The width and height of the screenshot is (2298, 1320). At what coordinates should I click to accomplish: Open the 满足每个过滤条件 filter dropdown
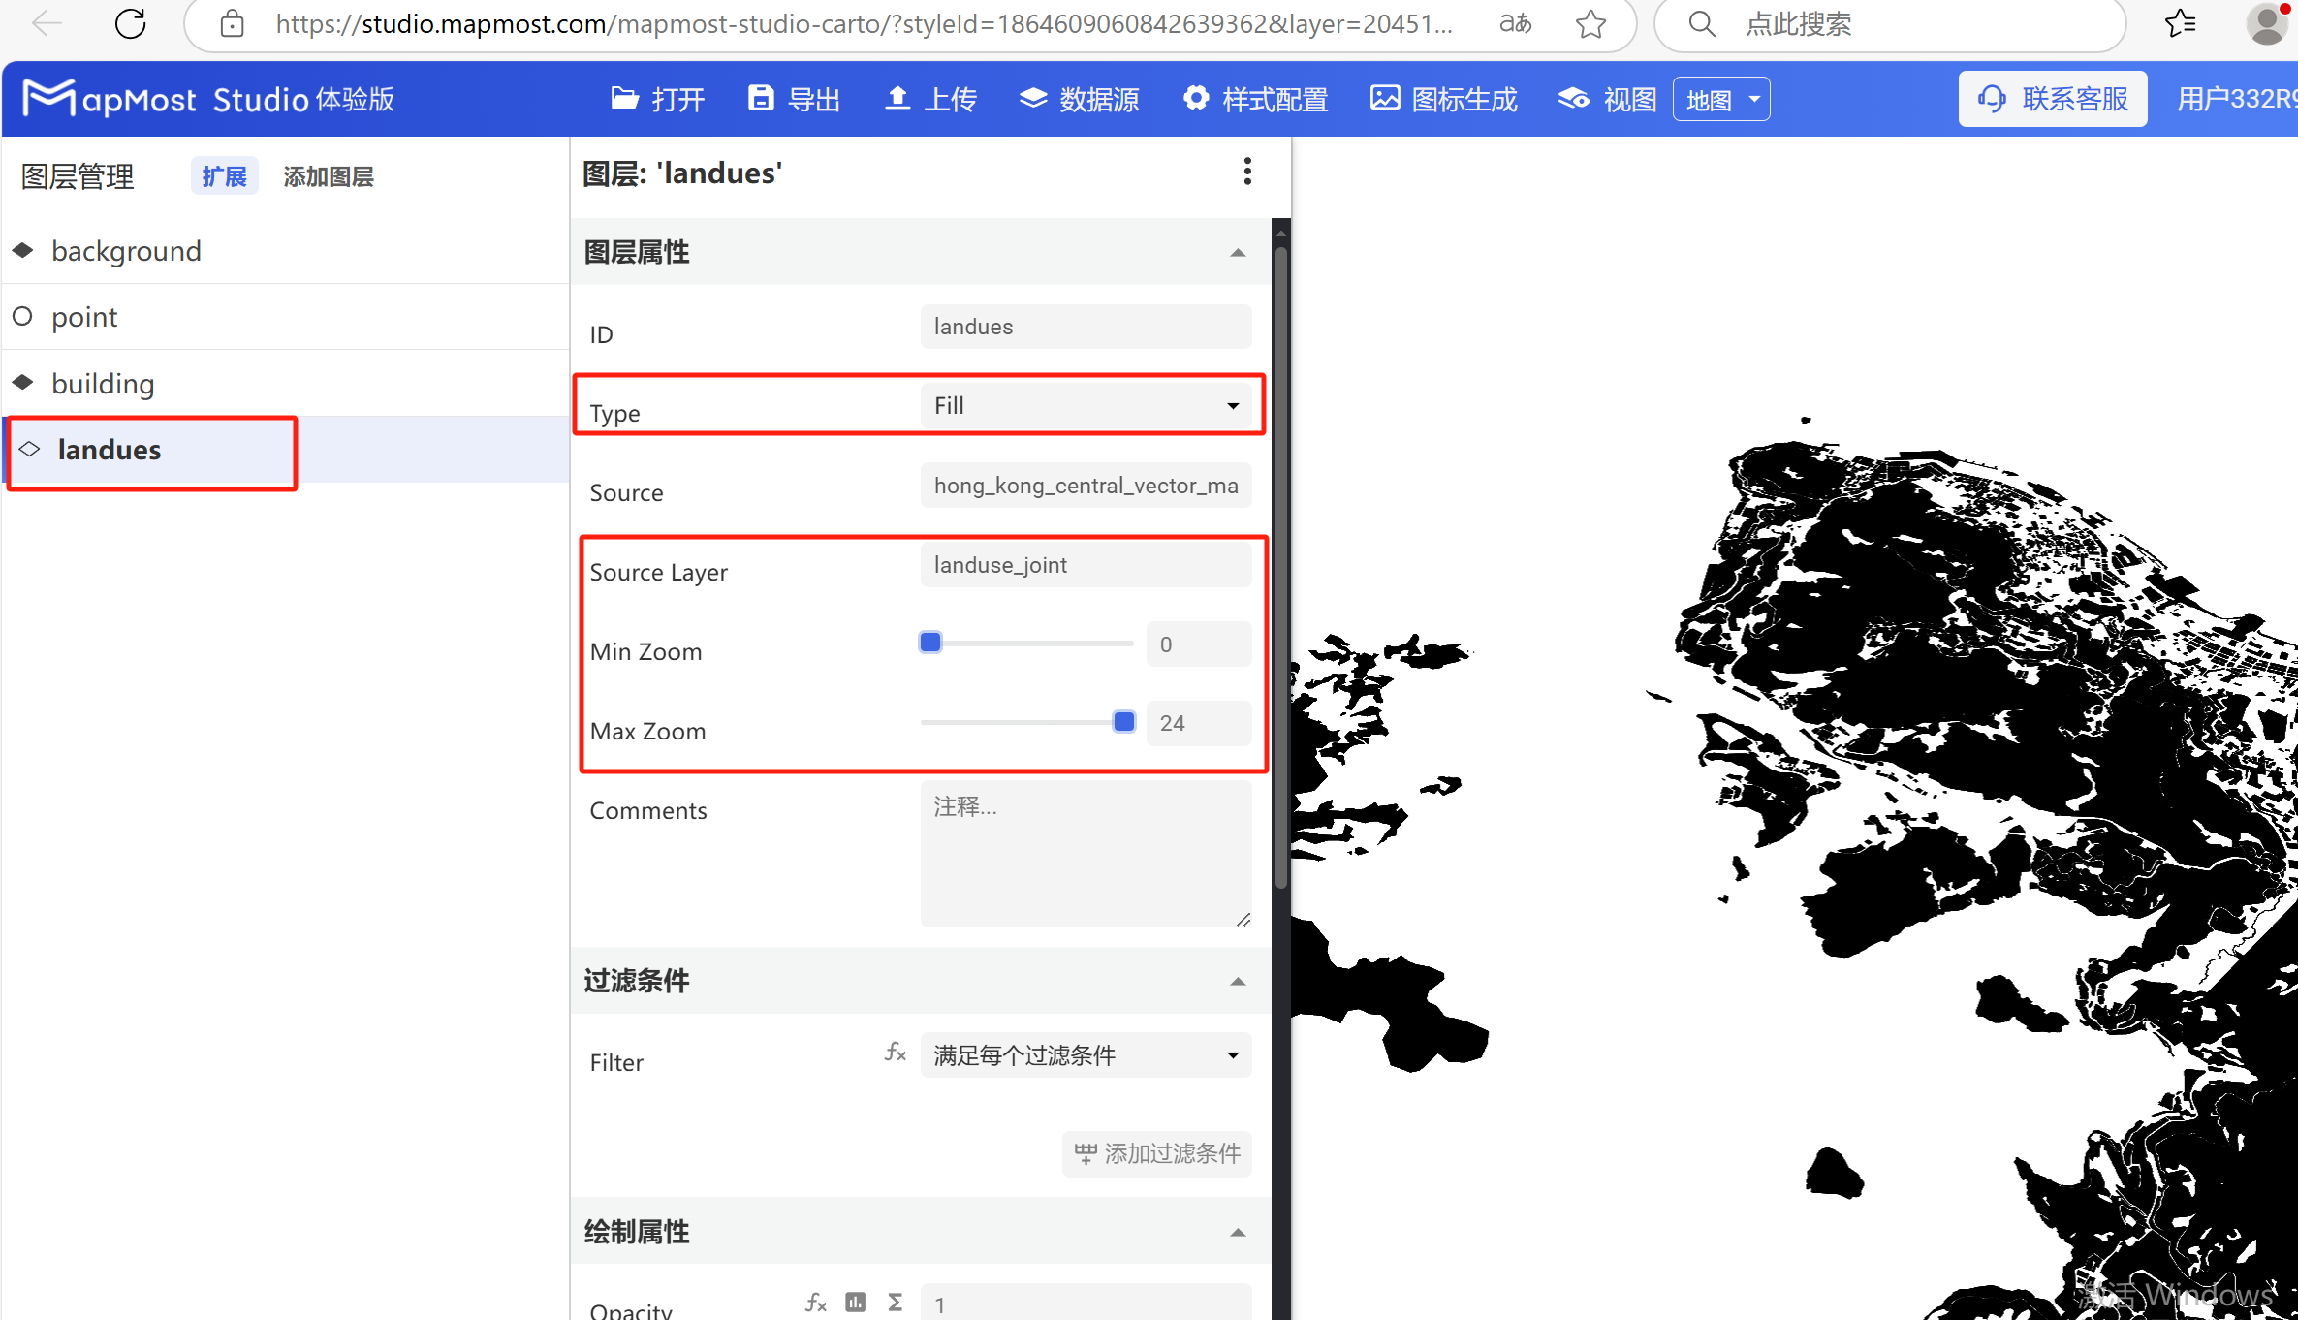point(1084,1054)
